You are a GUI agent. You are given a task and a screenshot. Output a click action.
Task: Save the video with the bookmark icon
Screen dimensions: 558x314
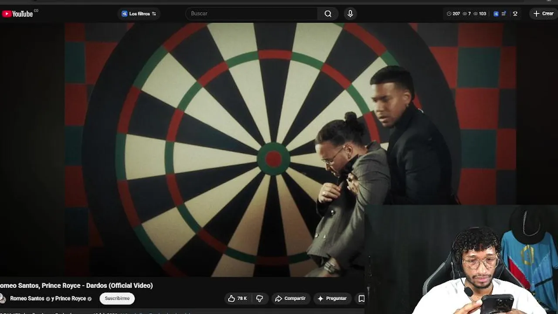coord(361,298)
